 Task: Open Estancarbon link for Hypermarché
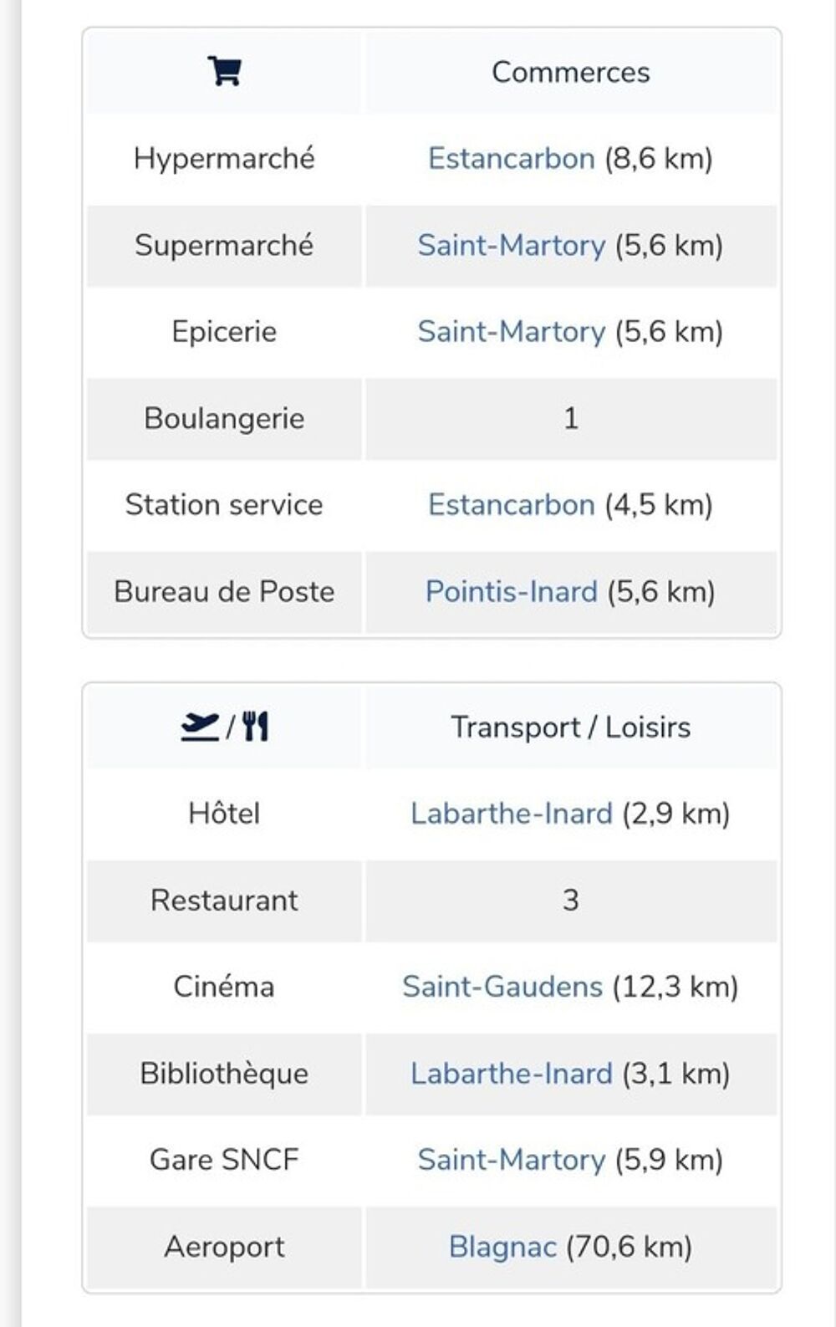tap(511, 158)
